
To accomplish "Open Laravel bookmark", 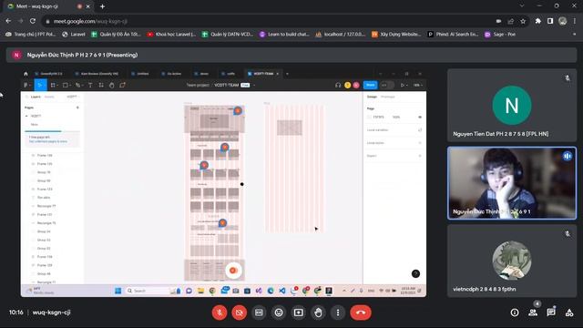I will (74, 35).
